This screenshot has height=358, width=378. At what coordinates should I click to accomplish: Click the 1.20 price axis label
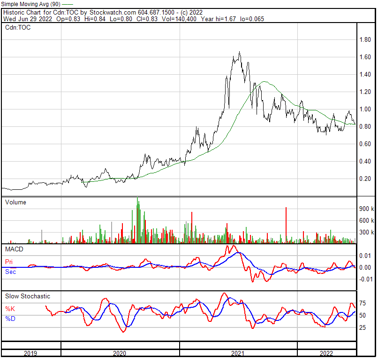click(365, 92)
